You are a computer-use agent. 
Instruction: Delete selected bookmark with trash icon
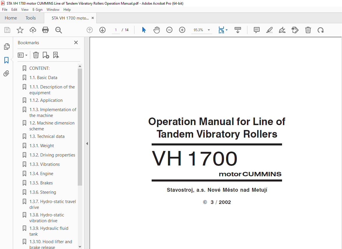coord(36,55)
